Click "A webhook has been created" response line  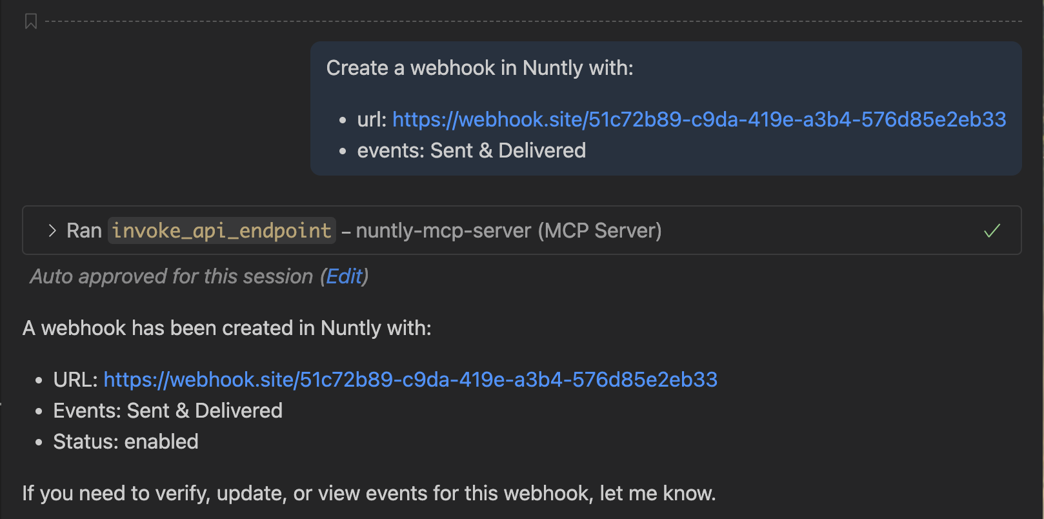point(226,328)
